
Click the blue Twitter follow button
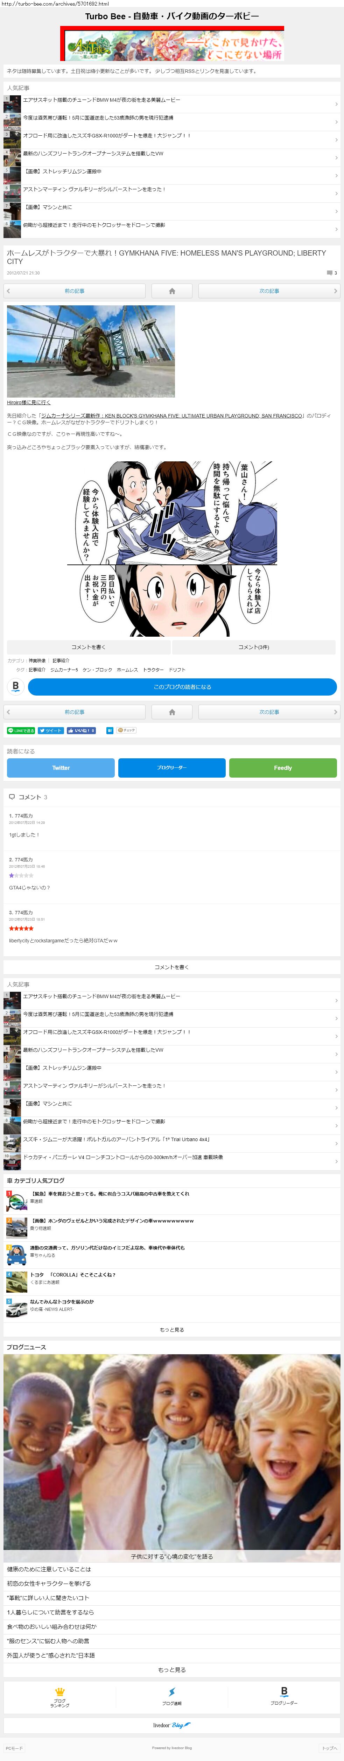[x=61, y=768]
